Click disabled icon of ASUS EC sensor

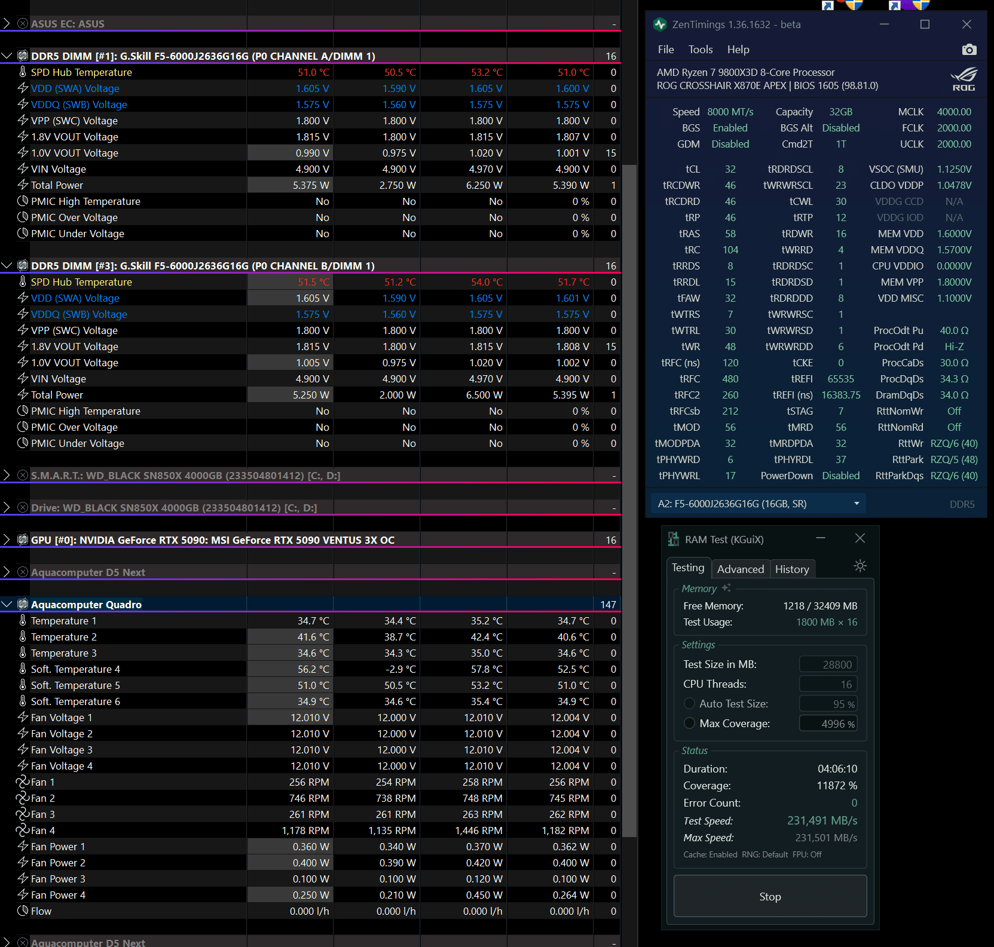(x=23, y=23)
